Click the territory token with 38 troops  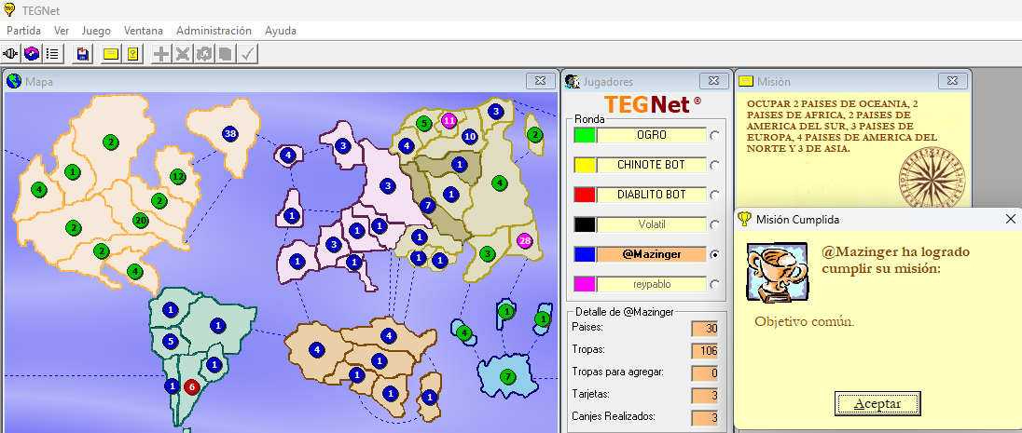tap(229, 134)
